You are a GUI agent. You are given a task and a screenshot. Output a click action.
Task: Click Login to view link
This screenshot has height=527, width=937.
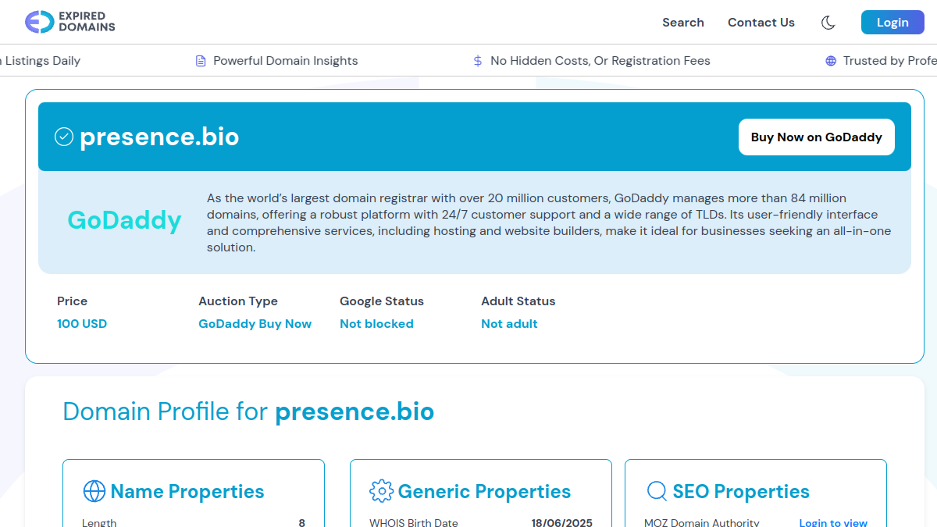coord(833,522)
